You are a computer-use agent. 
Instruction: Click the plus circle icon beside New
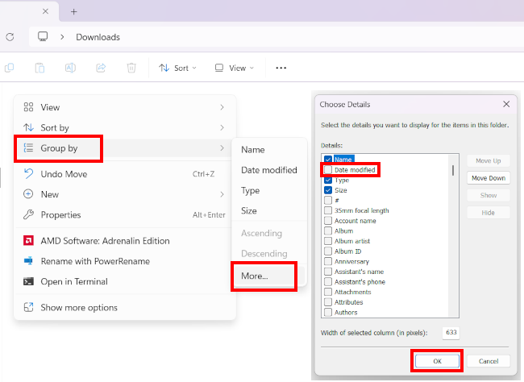click(28, 194)
